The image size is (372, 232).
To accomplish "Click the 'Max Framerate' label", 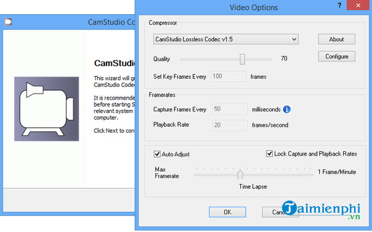I will tap(167, 173).
